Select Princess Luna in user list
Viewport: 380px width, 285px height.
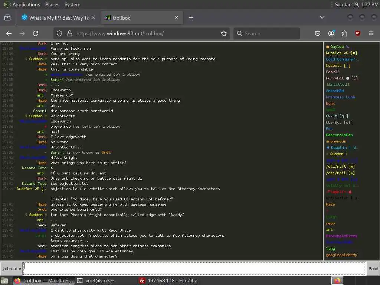click(x=340, y=97)
